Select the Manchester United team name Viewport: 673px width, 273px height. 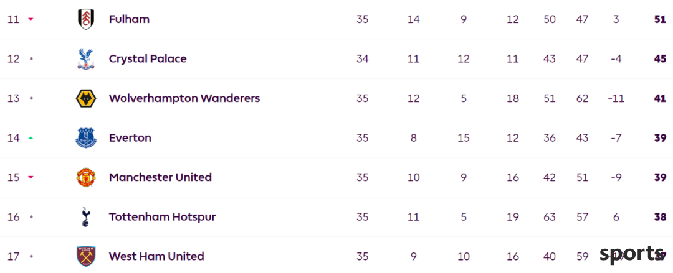161,177
